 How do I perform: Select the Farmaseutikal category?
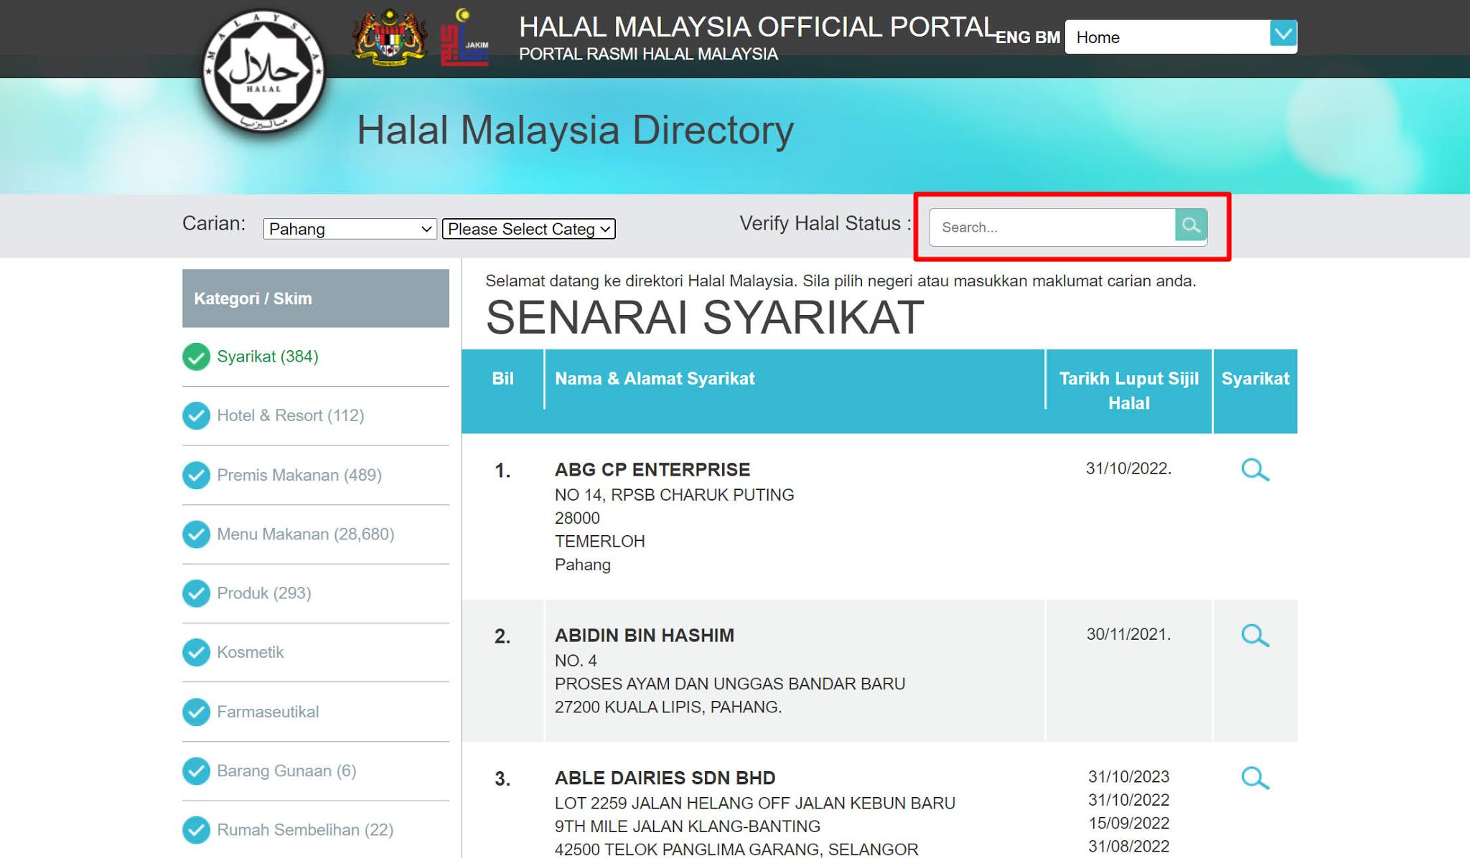tap(268, 712)
